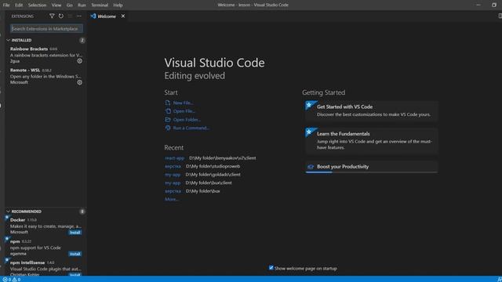Select the npm Intellisense extension name
This screenshot has width=502, height=282.
[x=27, y=262]
